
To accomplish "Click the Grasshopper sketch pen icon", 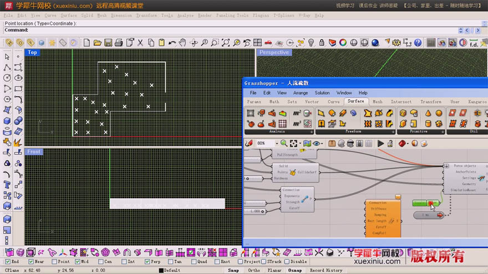I will click(248, 143).
